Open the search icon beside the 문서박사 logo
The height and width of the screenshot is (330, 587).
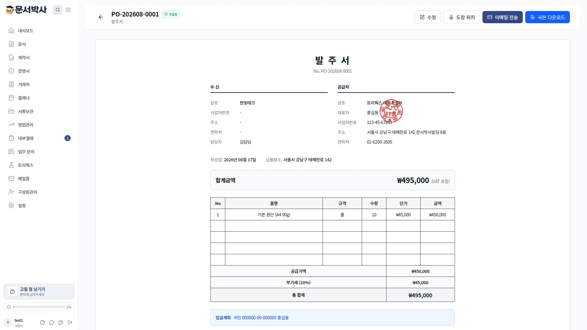pyautogui.click(x=57, y=10)
